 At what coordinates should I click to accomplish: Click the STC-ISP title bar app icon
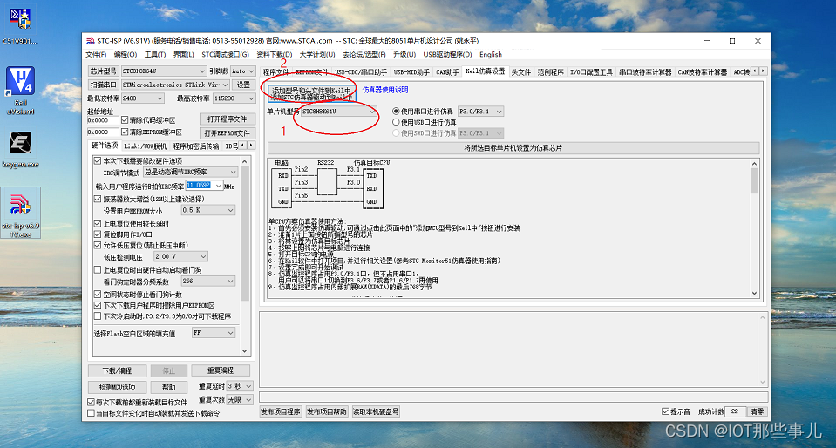tap(90, 41)
